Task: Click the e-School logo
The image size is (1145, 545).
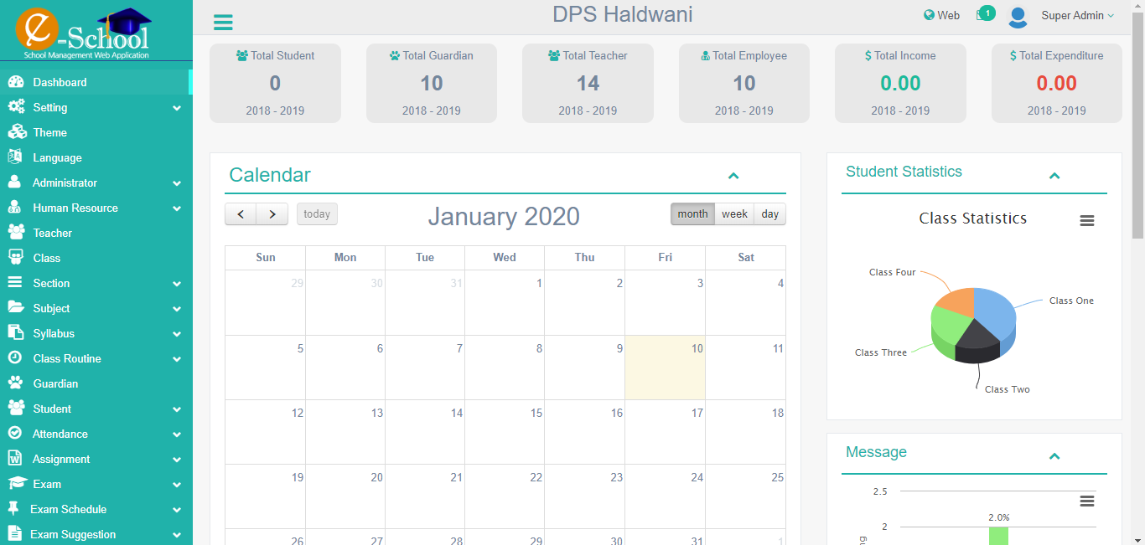Action: click(84, 33)
